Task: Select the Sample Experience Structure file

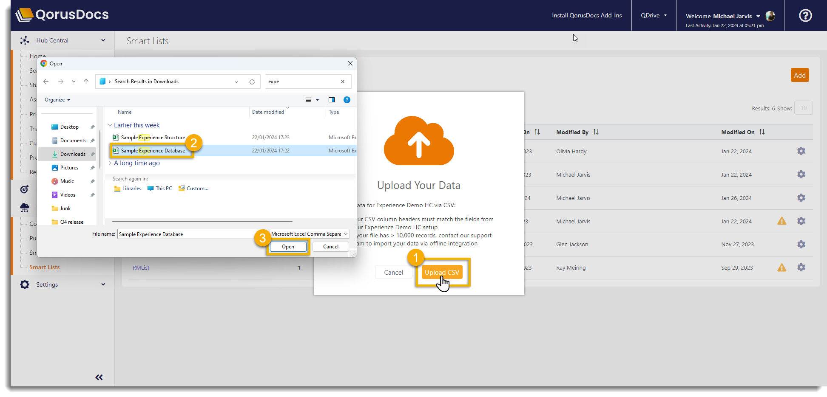Action: (x=153, y=138)
